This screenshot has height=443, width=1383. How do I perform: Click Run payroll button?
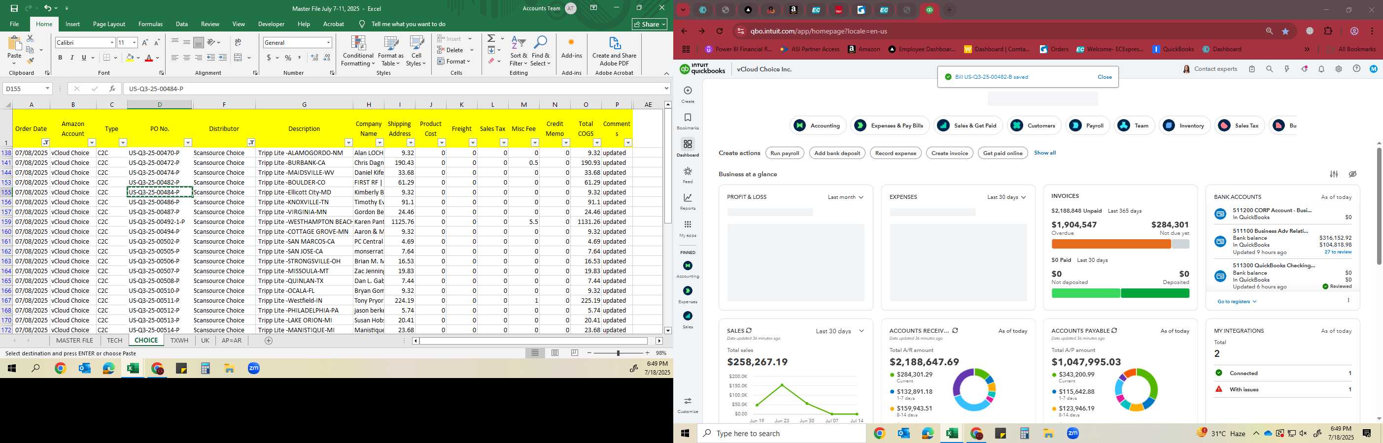(x=784, y=154)
